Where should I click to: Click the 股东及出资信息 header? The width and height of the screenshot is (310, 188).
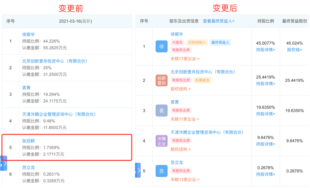[x=184, y=21]
